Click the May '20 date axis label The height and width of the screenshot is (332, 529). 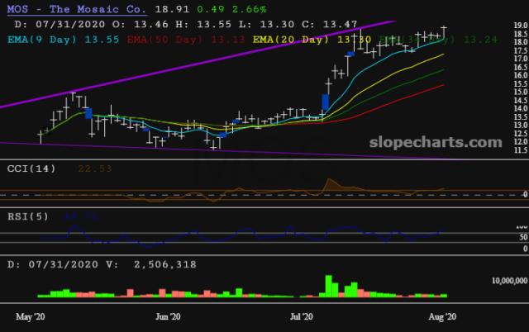[31, 316]
